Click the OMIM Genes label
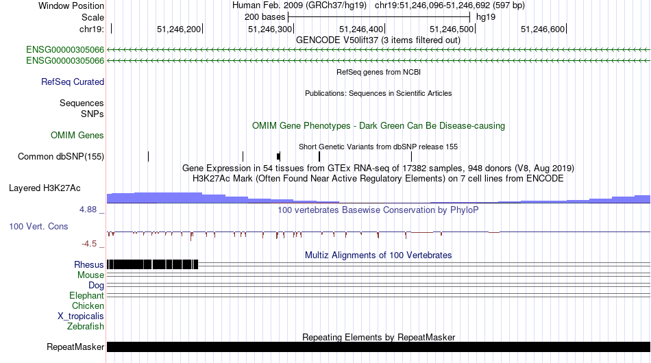Screen dimensions: 651x363 pyautogui.click(x=77, y=135)
